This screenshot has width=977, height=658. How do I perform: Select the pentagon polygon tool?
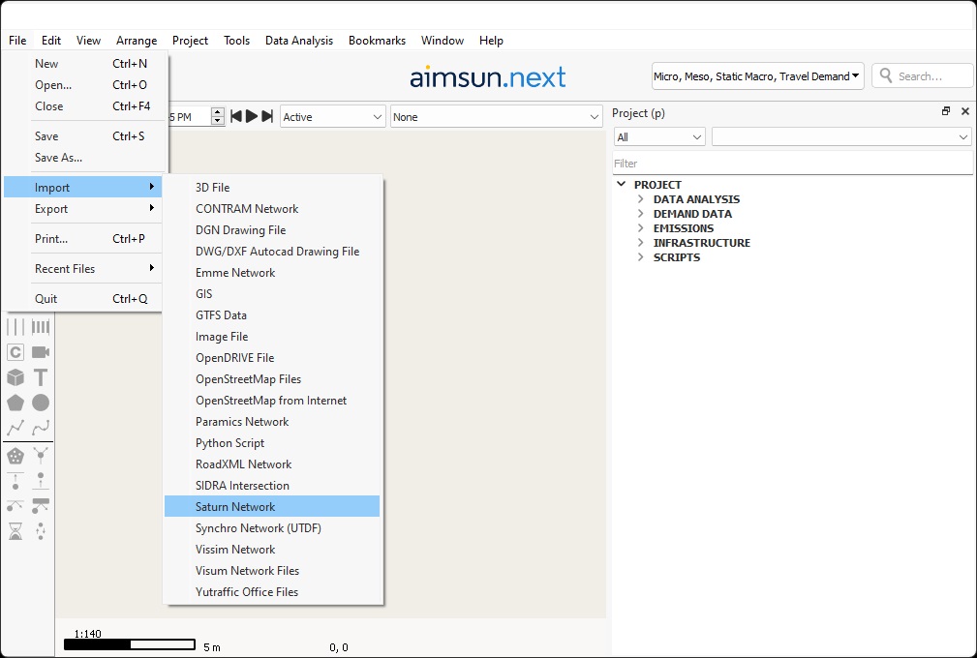15,403
